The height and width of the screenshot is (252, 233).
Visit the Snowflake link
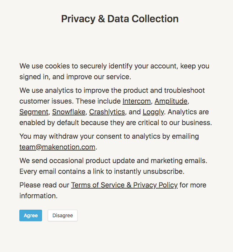click(69, 112)
